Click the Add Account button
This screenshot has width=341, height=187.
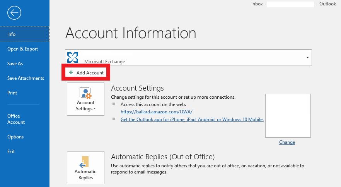[x=86, y=72]
